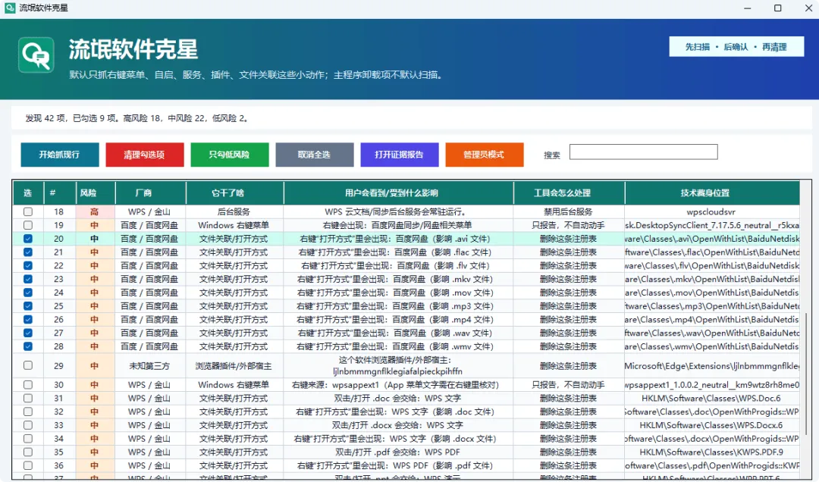Uncheck the checkbox for row 21
The height and width of the screenshot is (482, 819).
pyautogui.click(x=28, y=252)
